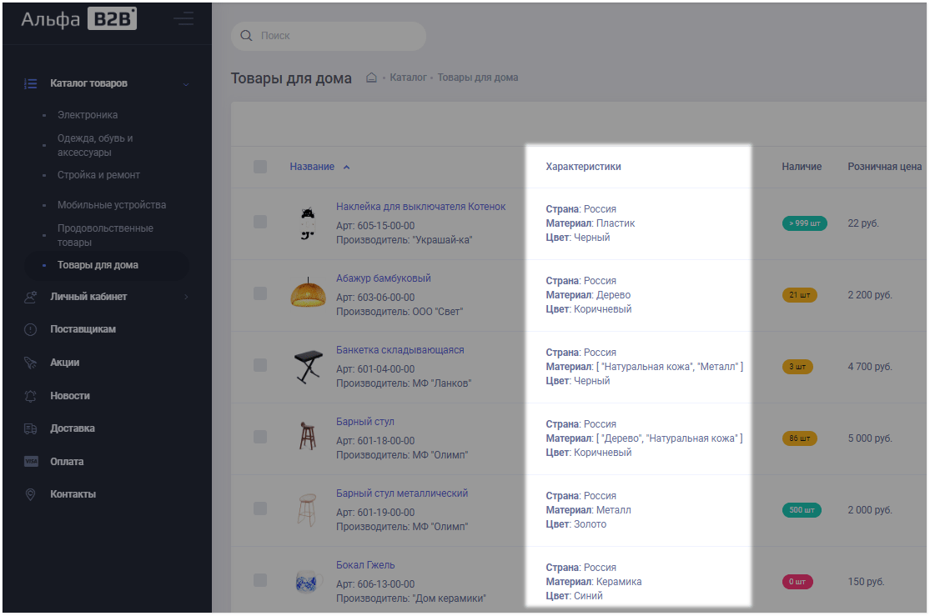
Task: Open the Наклейка для выключателя Котенок link
Action: (x=421, y=207)
